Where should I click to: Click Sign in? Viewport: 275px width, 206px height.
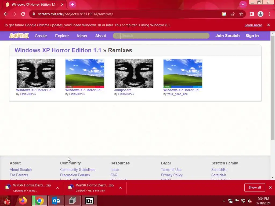tap(252, 36)
